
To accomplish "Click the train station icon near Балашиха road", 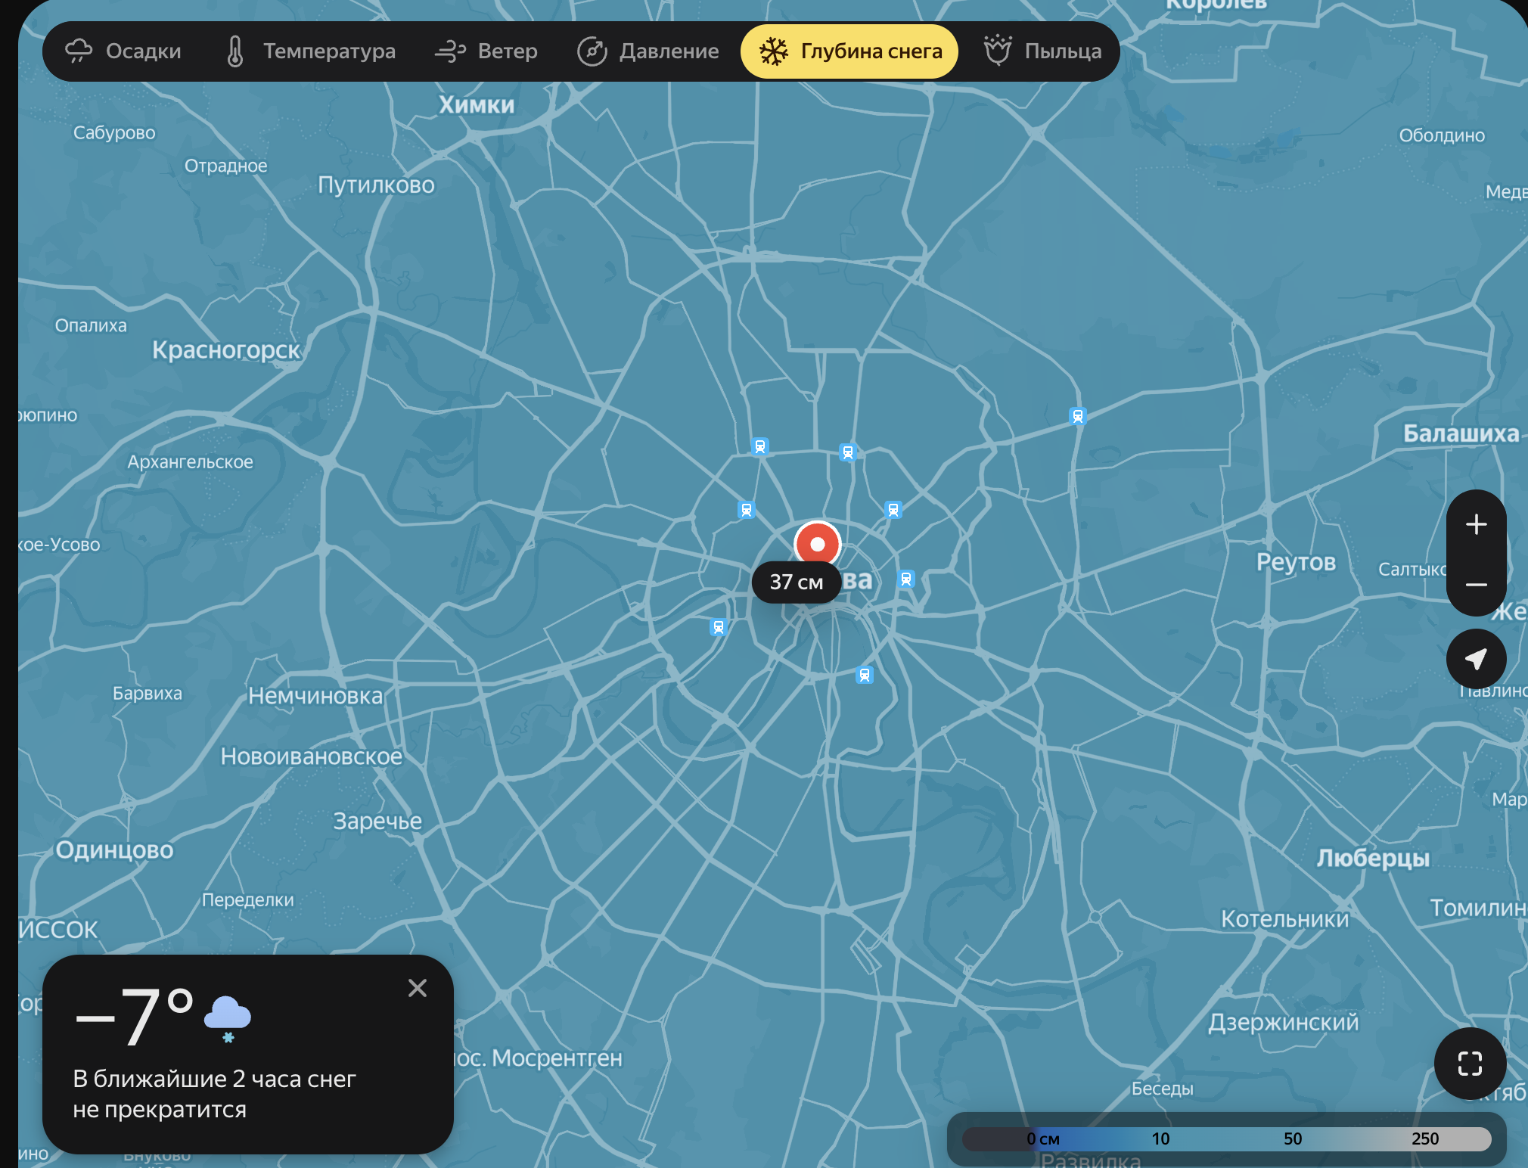I will [x=1077, y=416].
